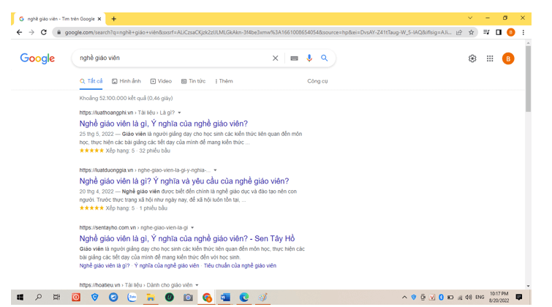552x307 pixels.
Task: Open Word from the Windows taskbar
Action: point(225,297)
